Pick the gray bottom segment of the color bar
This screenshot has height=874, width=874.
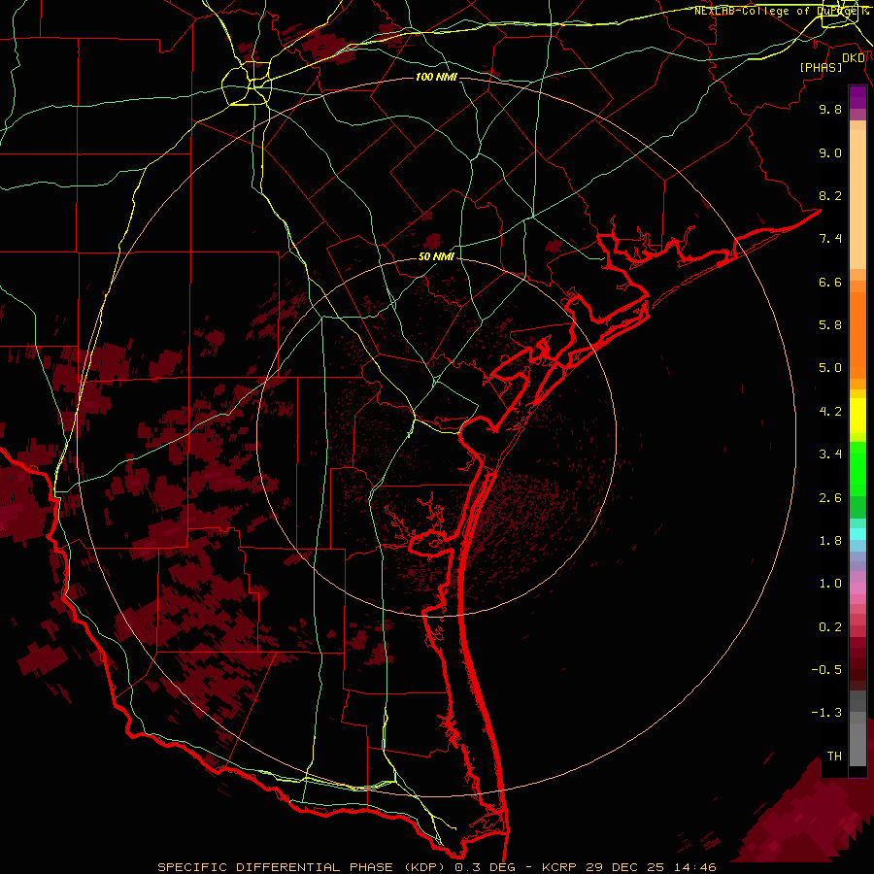click(x=857, y=744)
